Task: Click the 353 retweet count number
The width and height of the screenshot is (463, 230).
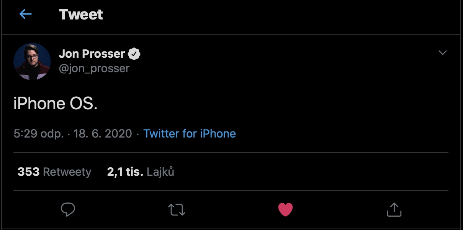Action: pos(28,172)
